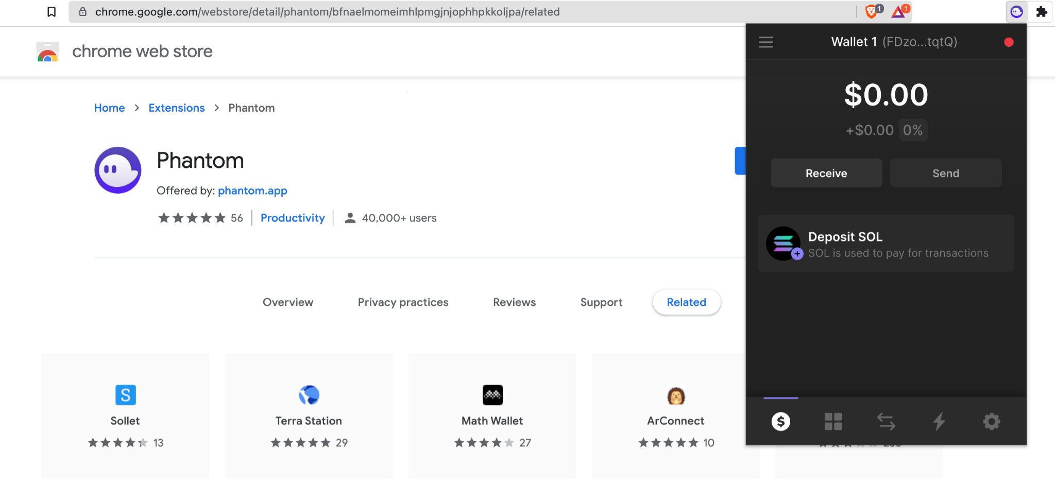1055x483 pixels.
Task: Click the Phantom extension toolbar icon
Action: pos(1016,12)
